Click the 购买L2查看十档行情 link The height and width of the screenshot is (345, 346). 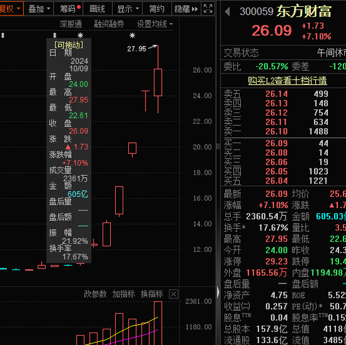(x=287, y=80)
